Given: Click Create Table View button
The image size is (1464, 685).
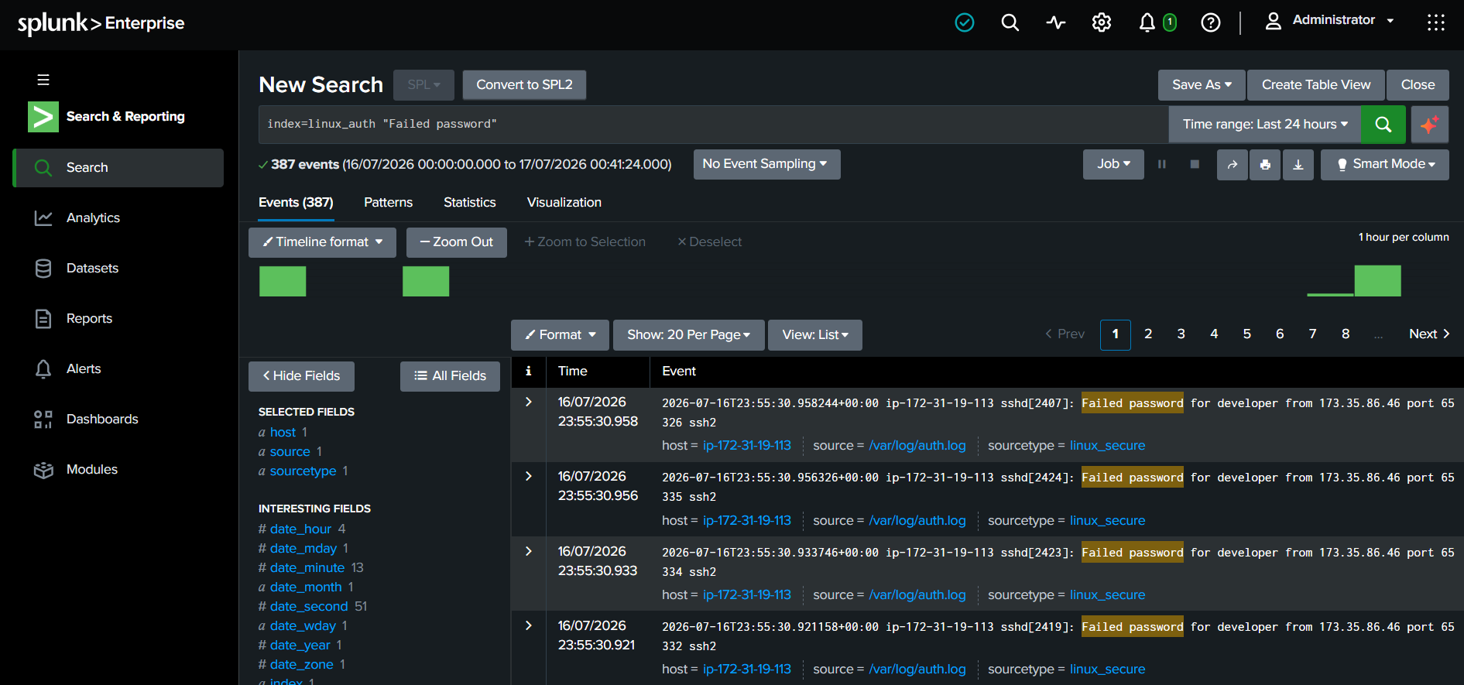Looking at the screenshot, I should (x=1316, y=85).
